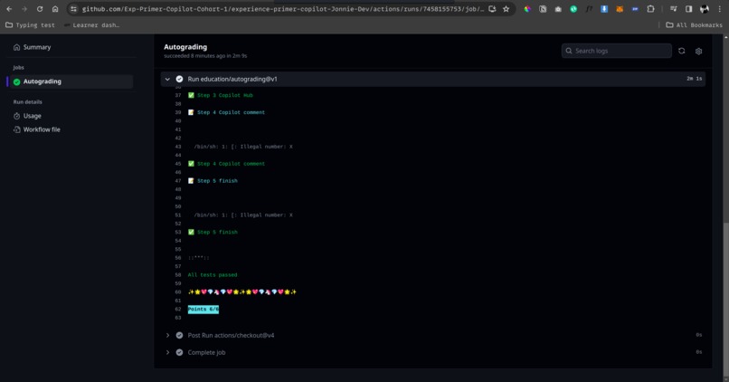Expand the Post Run actions/checkout@v4 step
This screenshot has width=729, height=382.
(167, 335)
